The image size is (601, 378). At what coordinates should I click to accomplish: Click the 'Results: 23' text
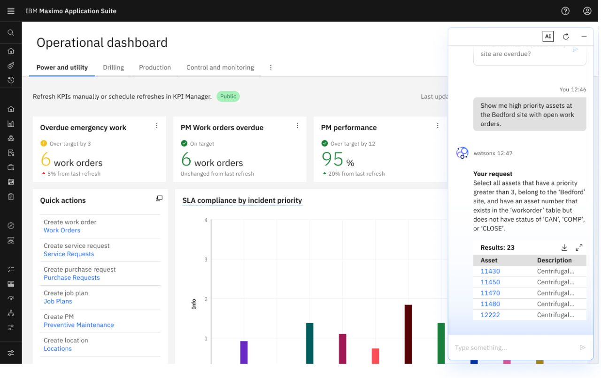click(498, 247)
